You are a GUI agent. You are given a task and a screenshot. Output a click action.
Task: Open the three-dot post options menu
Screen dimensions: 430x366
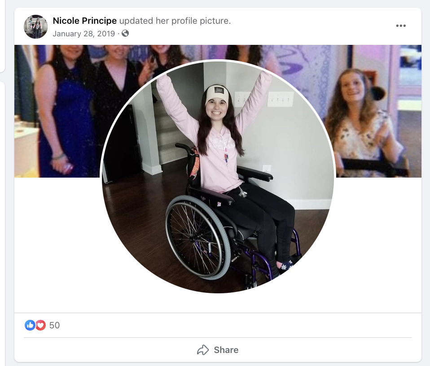coord(401,26)
